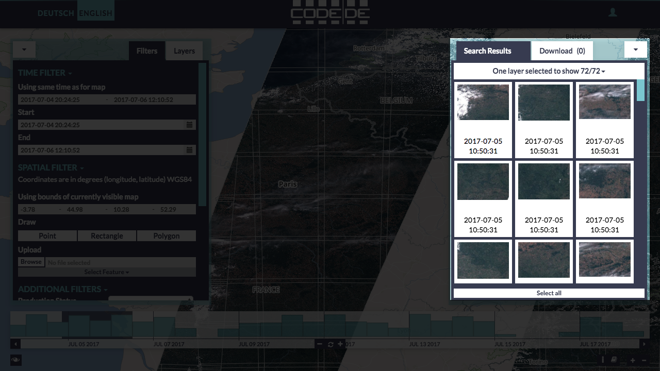
Task: Open the End date calendar picker
Action: click(189, 150)
